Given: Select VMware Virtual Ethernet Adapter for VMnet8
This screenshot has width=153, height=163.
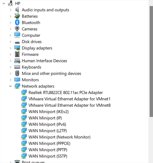Looking at the screenshot, I should click(70, 105).
